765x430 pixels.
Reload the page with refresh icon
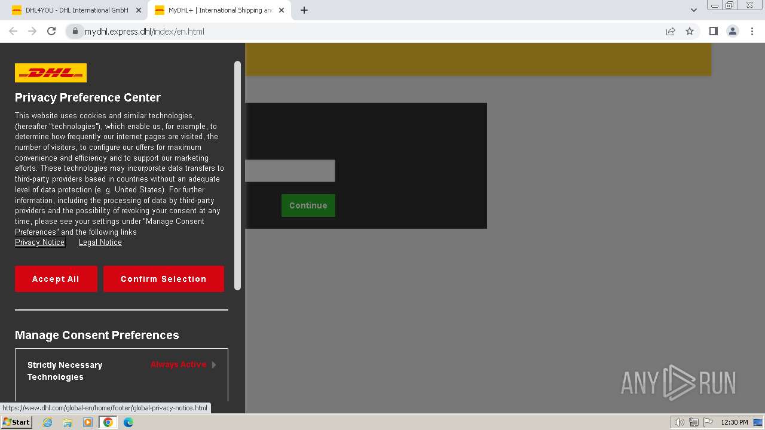(x=51, y=31)
